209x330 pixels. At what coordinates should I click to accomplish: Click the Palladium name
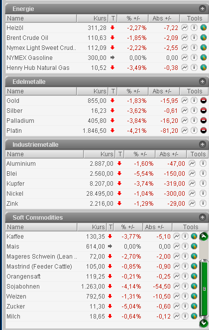click(x=20, y=121)
